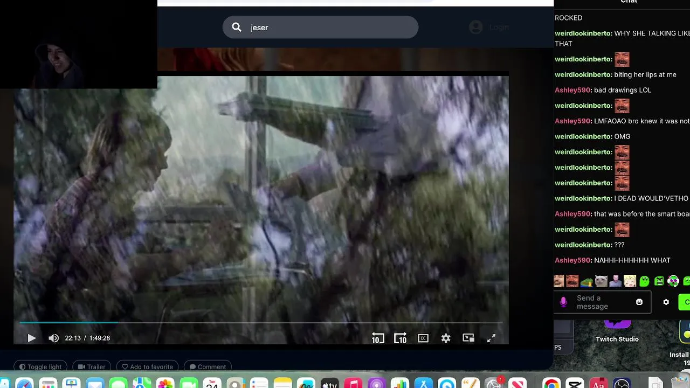The image size is (690, 388).
Task: Open the chat settings gear icon
Action: 666,302
